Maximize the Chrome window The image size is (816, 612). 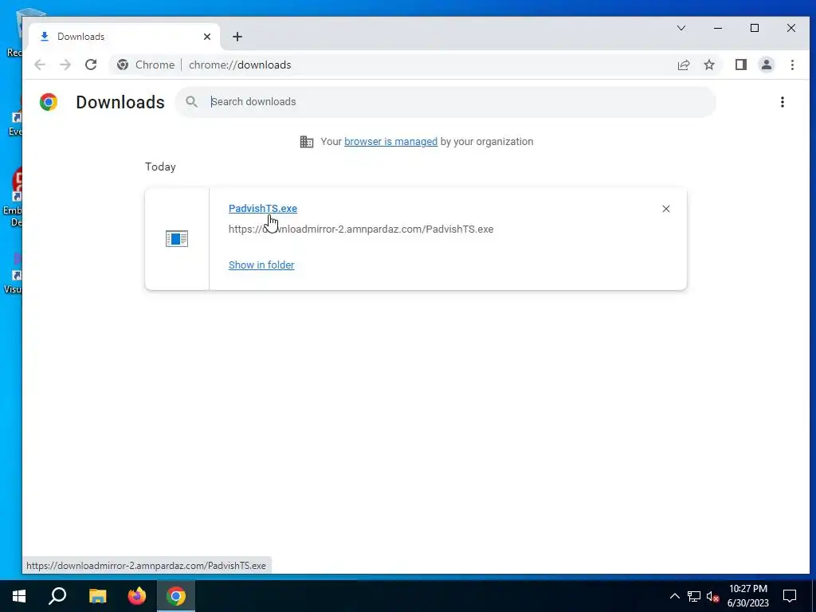[755, 28]
